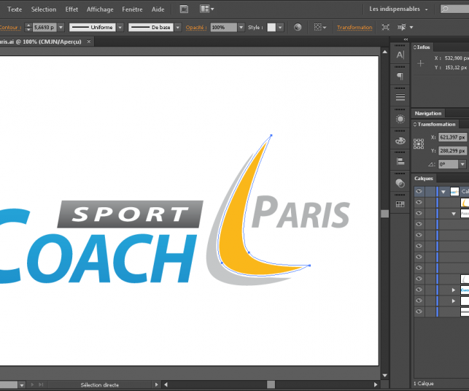Go to last artboard arrow
The width and height of the screenshot is (469, 391).
pos(42,384)
